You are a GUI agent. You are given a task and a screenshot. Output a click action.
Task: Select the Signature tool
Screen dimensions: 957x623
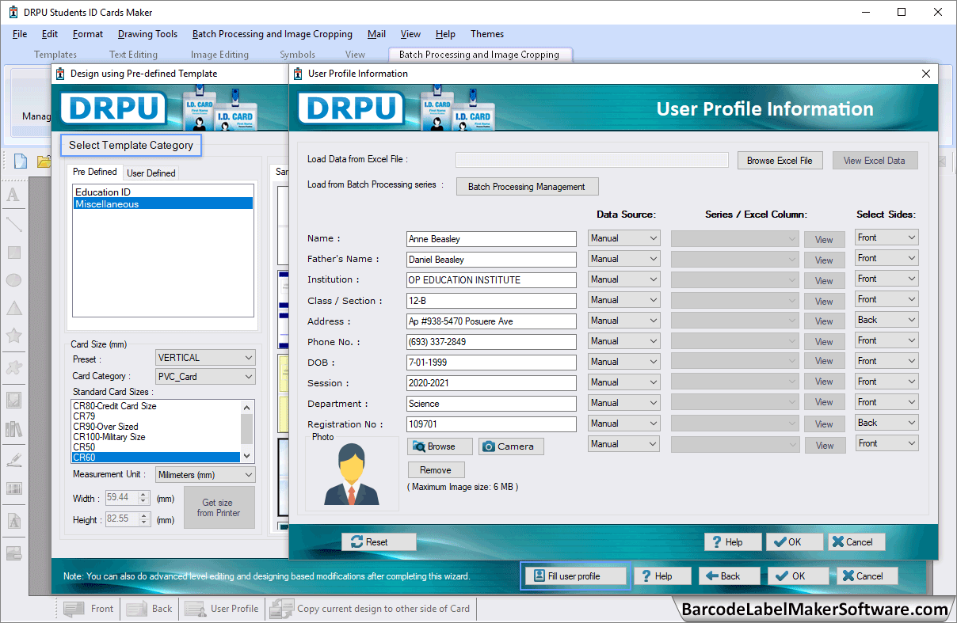13,459
